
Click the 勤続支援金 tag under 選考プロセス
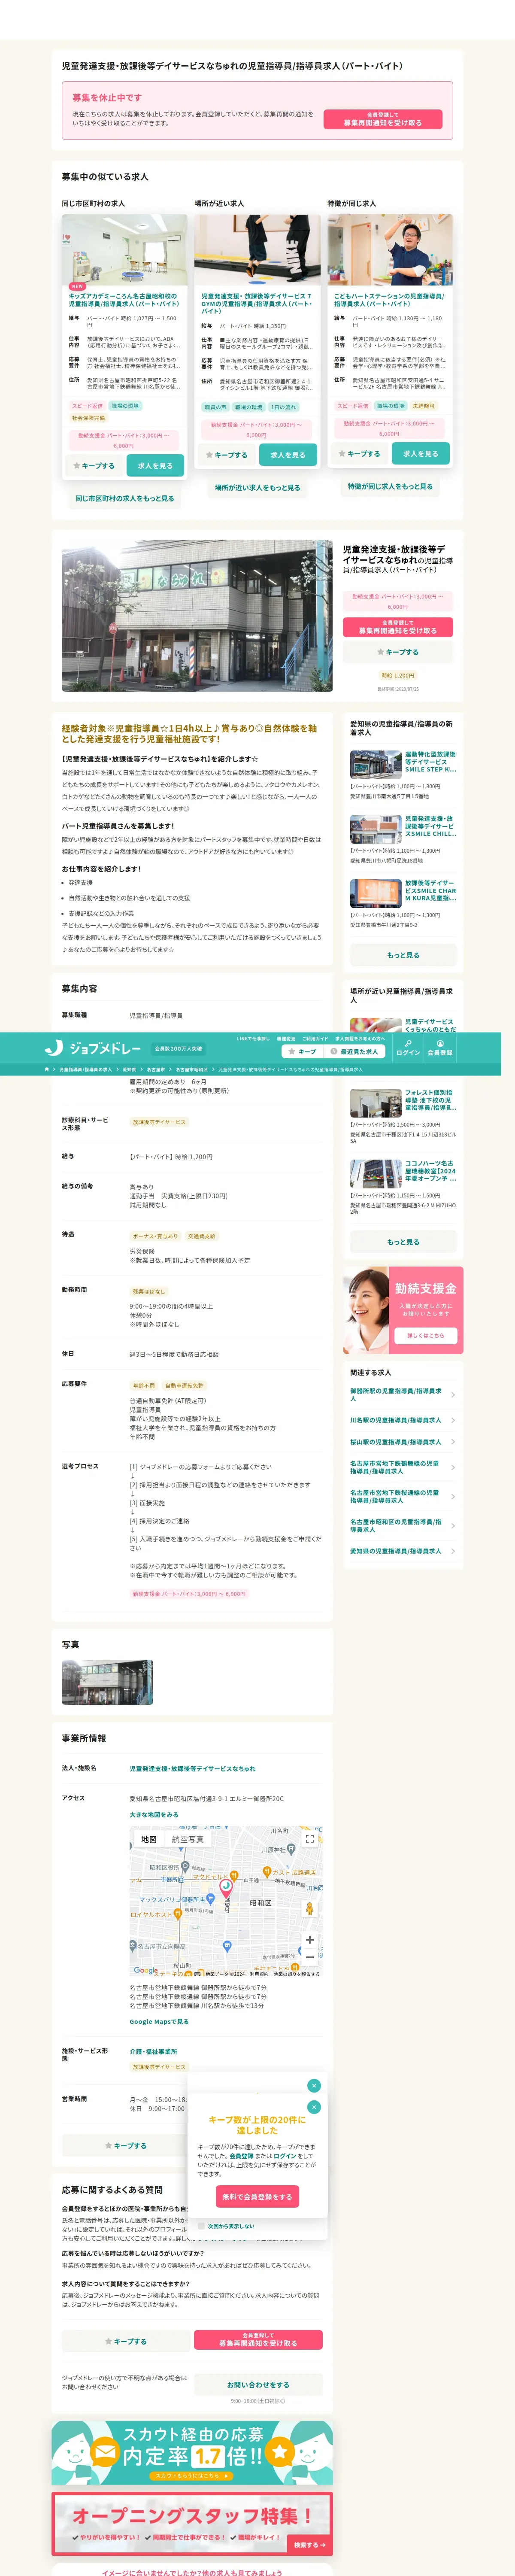tap(189, 1594)
